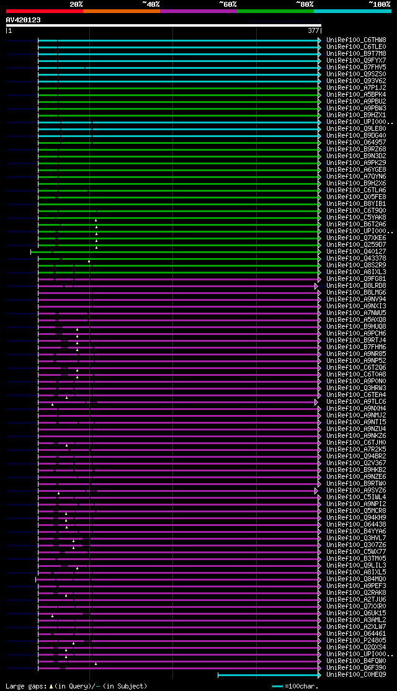The height and width of the screenshot is (691, 397).
Task: Select hit UniRef100_B8YIB1
Action: [x=357, y=204]
